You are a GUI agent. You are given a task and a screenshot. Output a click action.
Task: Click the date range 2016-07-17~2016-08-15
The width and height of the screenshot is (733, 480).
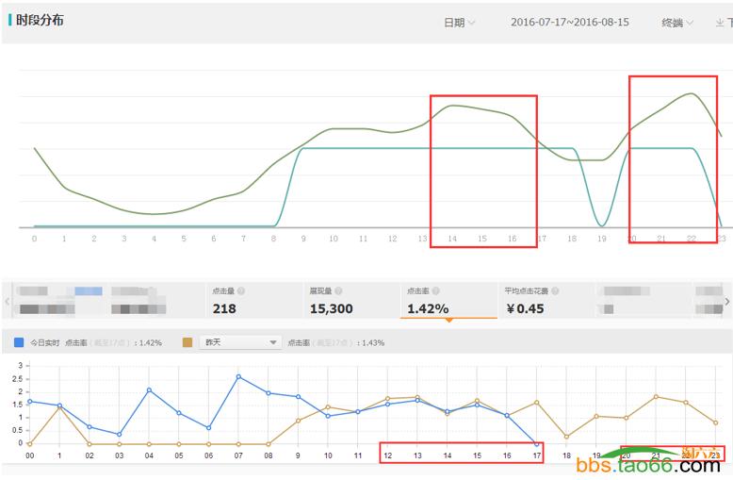click(569, 22)
